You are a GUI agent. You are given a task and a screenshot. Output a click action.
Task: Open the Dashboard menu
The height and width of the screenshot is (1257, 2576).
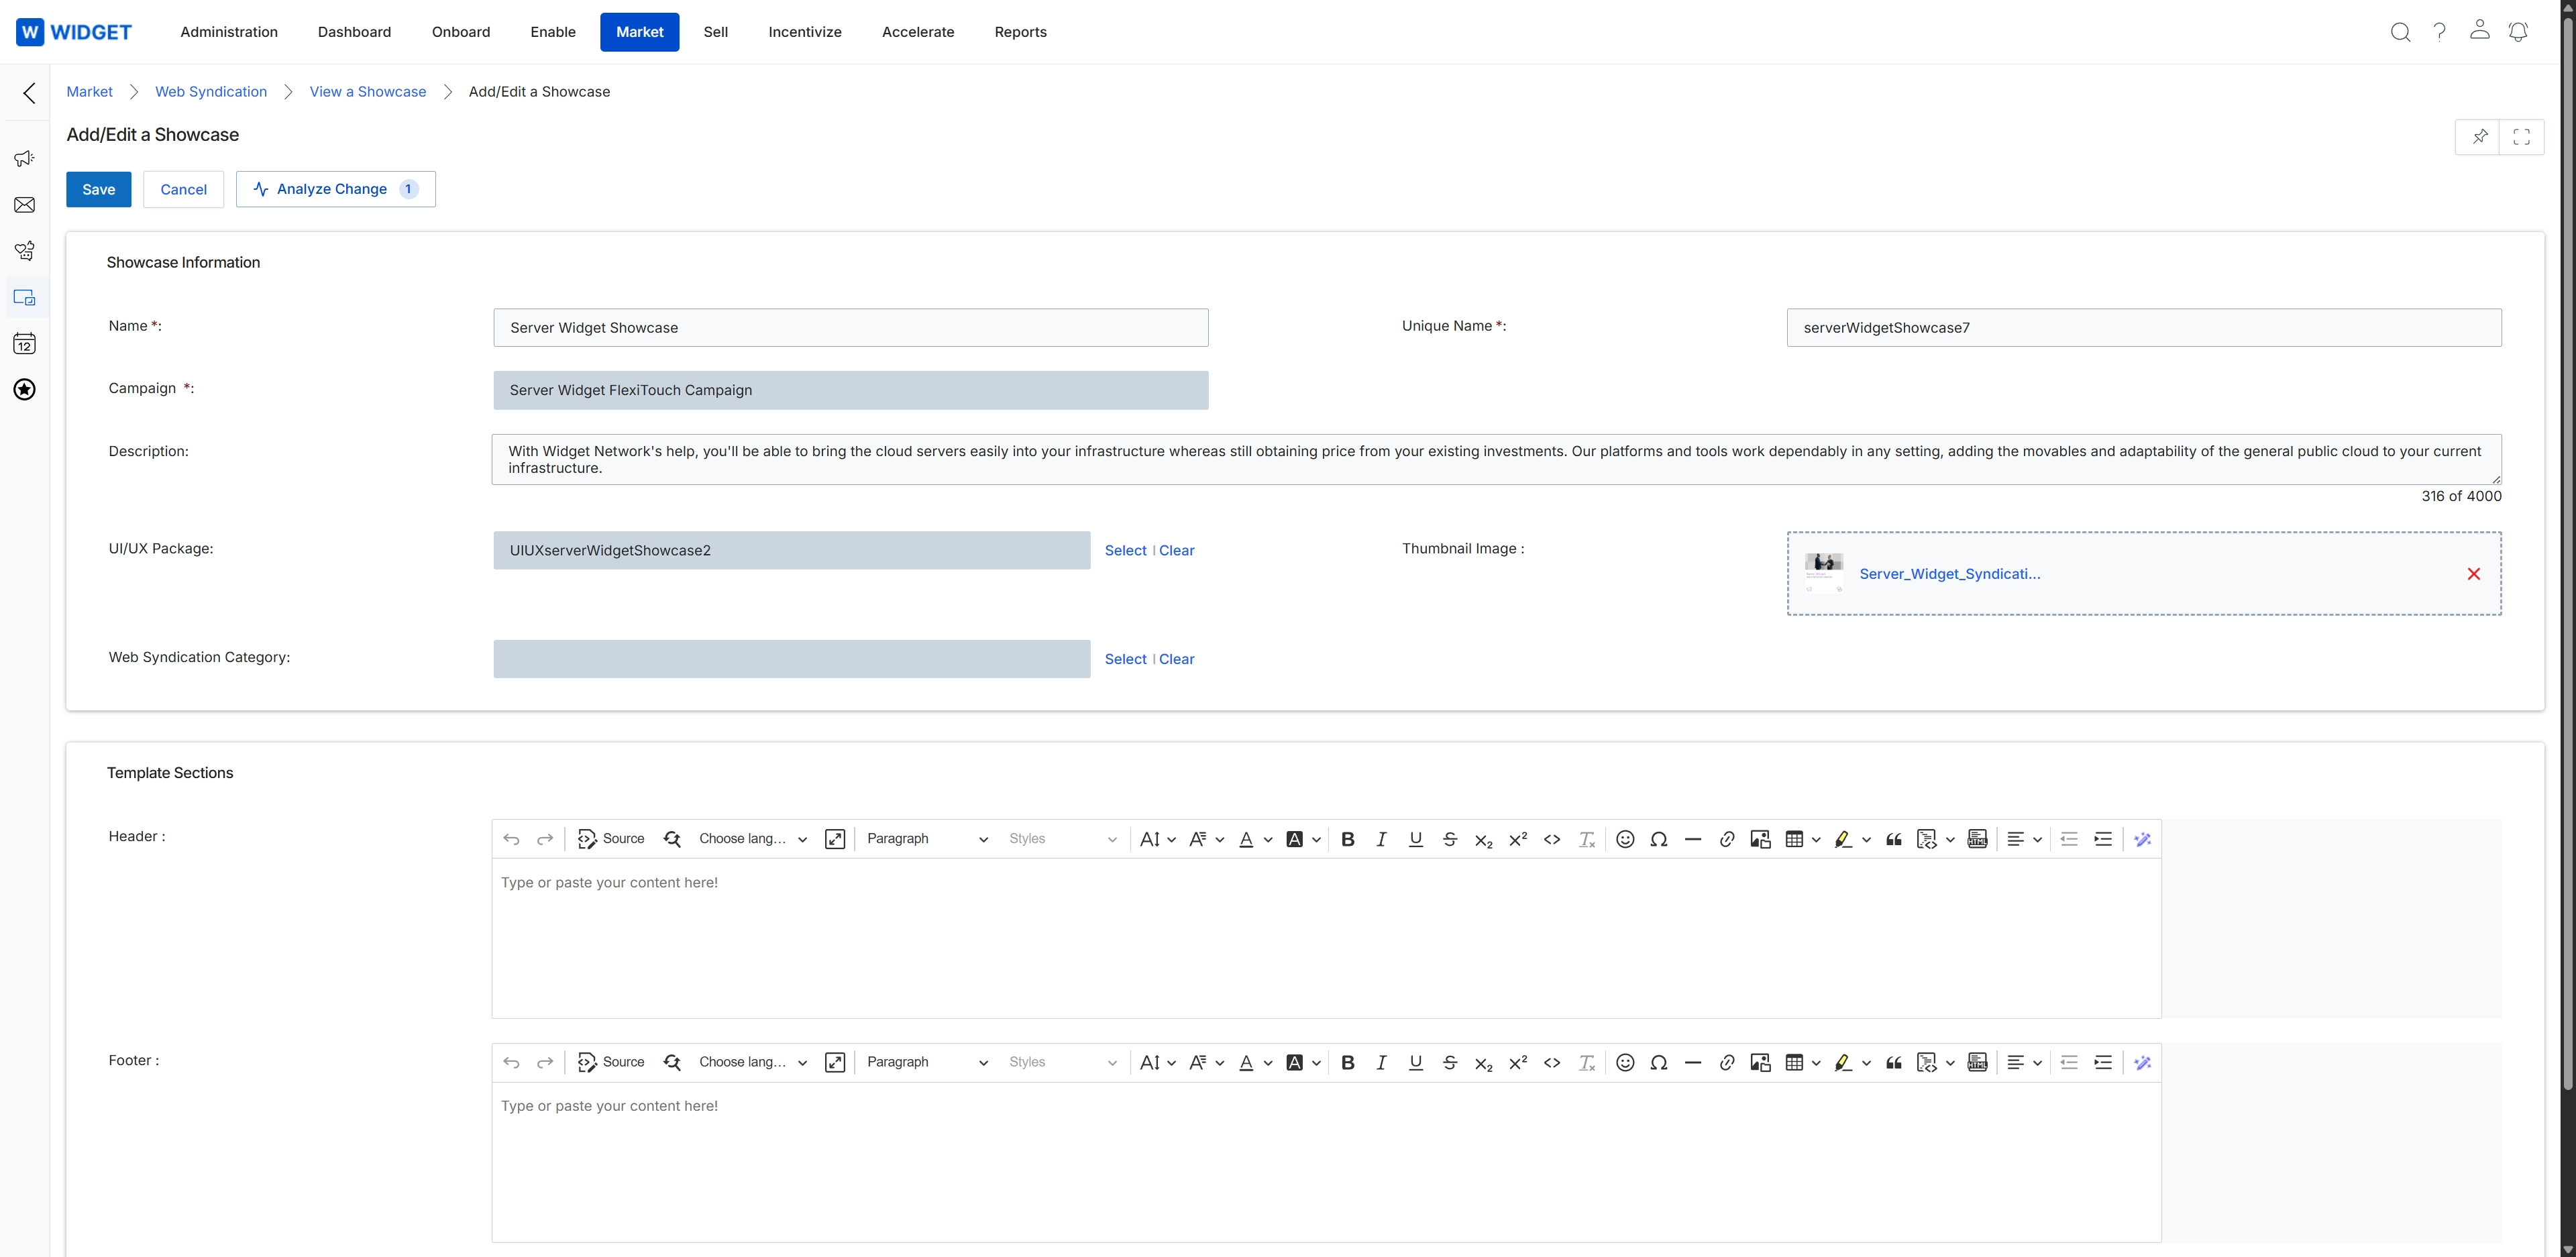[x=354, y=32]
